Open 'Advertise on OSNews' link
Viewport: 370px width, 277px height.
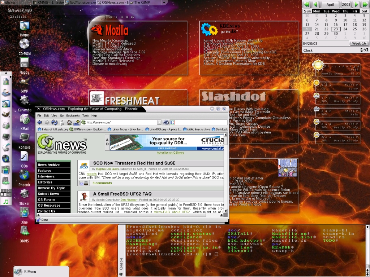171,153
